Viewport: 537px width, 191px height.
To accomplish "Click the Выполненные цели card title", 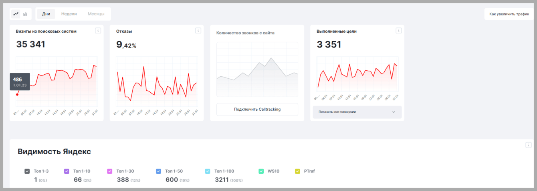I will point(337,31).
